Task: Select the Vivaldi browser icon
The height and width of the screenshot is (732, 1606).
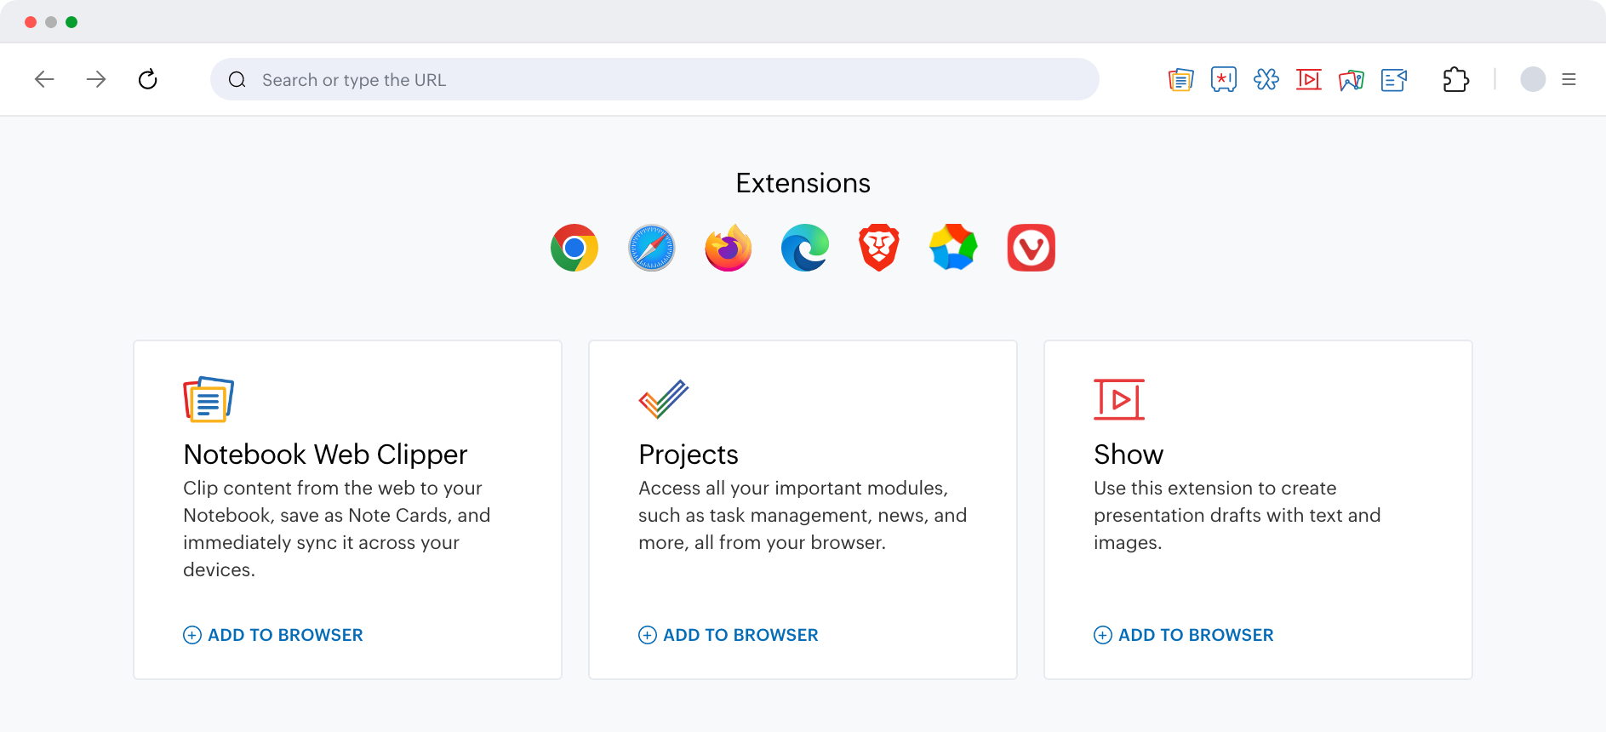Action: pos(1032,248)
